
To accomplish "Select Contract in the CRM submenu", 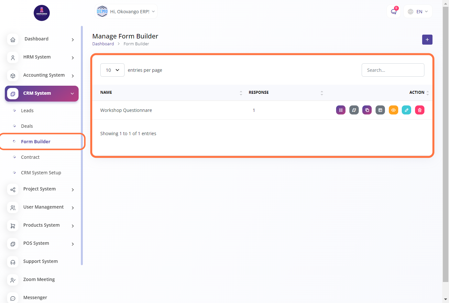I will [30, 157].
